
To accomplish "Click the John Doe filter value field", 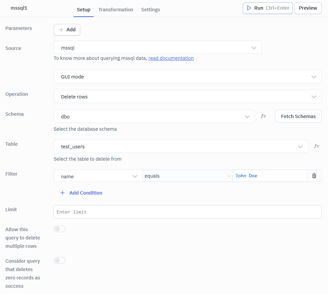I will pos(270,176).
